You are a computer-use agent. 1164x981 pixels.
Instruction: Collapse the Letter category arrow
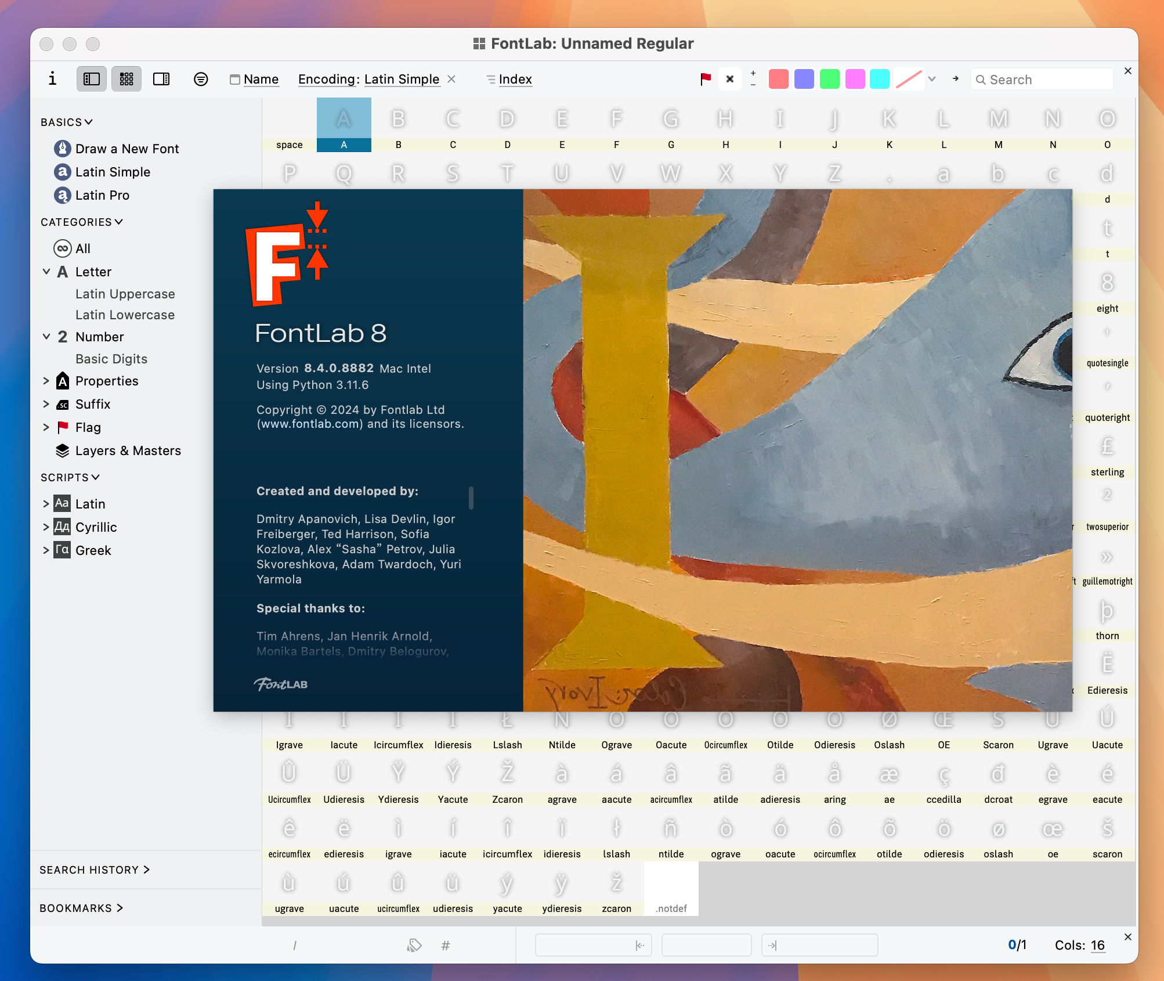pos(46,272)
